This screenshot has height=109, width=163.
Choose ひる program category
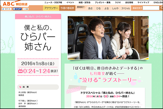(99, 8)
